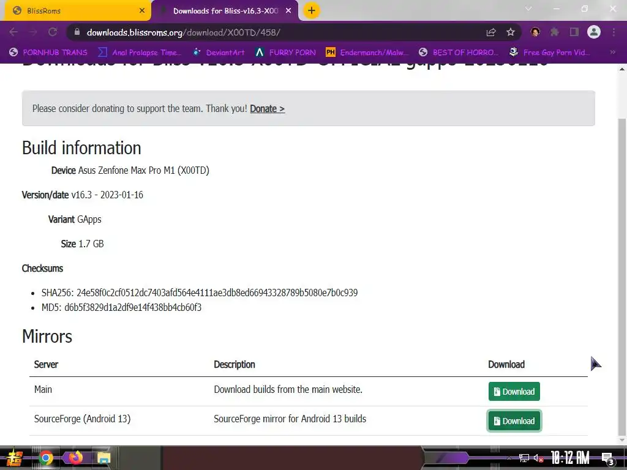Close the BlissRoms tab
The image size is (627, 470).
[x=142, y=11]
